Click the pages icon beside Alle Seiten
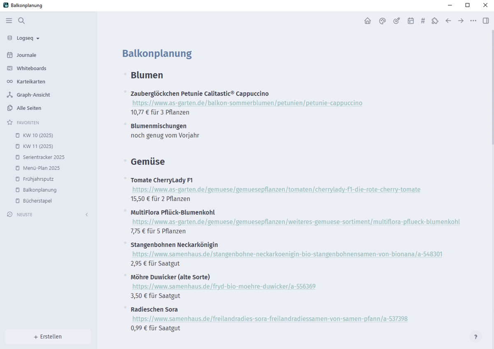 point(10,108)
